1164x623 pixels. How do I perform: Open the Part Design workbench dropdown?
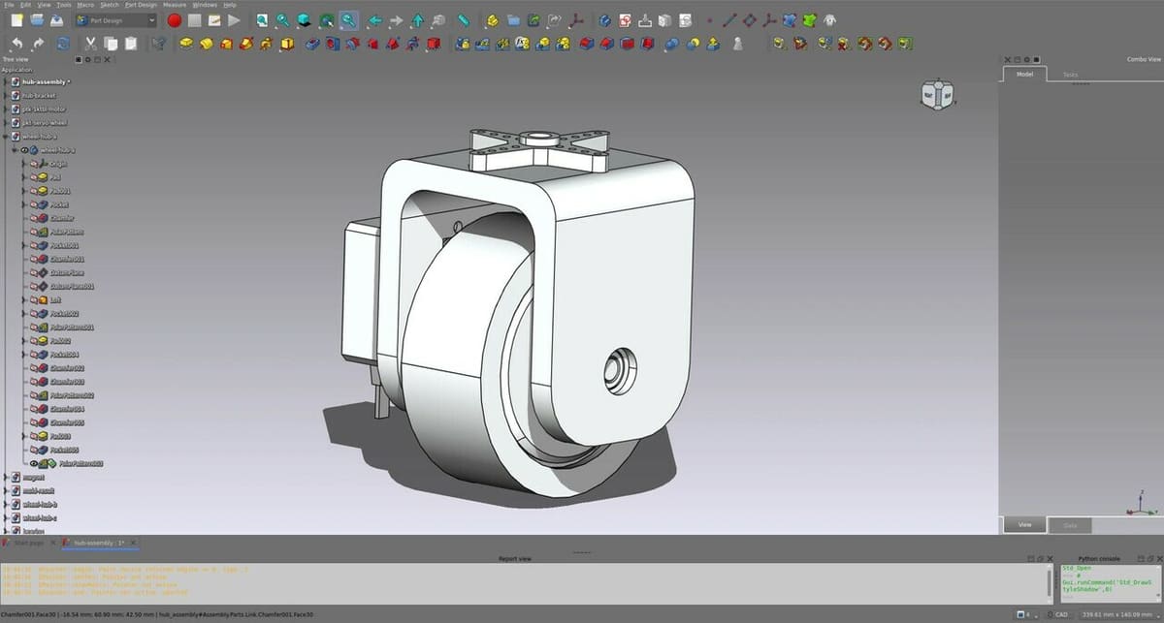[x=115, y=19]
